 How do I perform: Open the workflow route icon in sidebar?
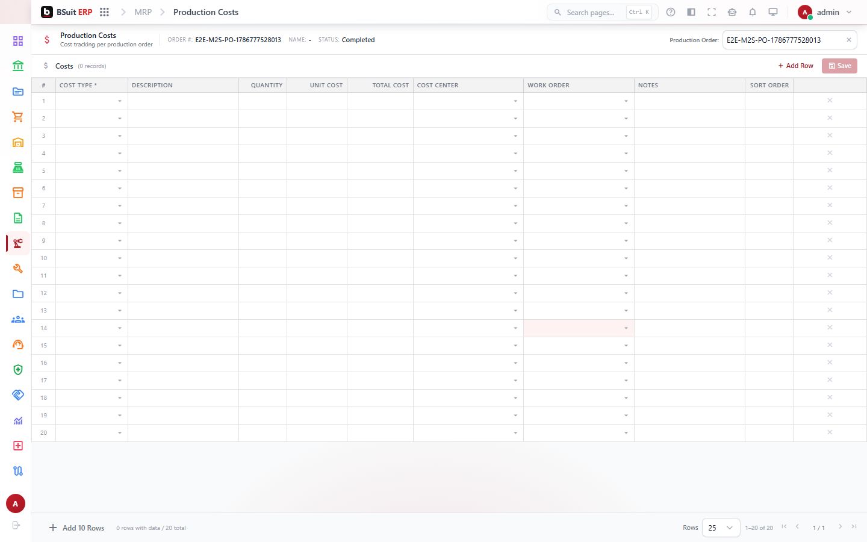(x=18, y=471)
